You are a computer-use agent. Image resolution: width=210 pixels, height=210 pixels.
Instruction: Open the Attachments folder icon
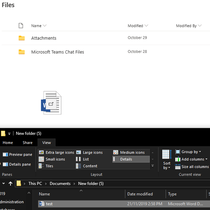coord(22,38)
